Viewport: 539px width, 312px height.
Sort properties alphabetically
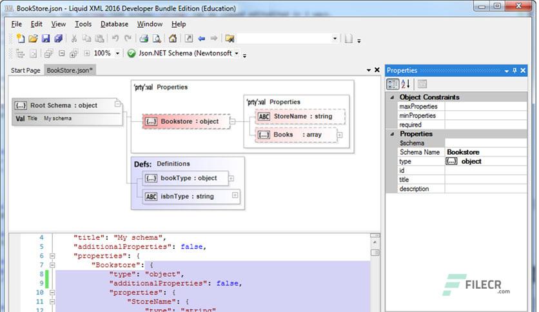click(406, 84)
